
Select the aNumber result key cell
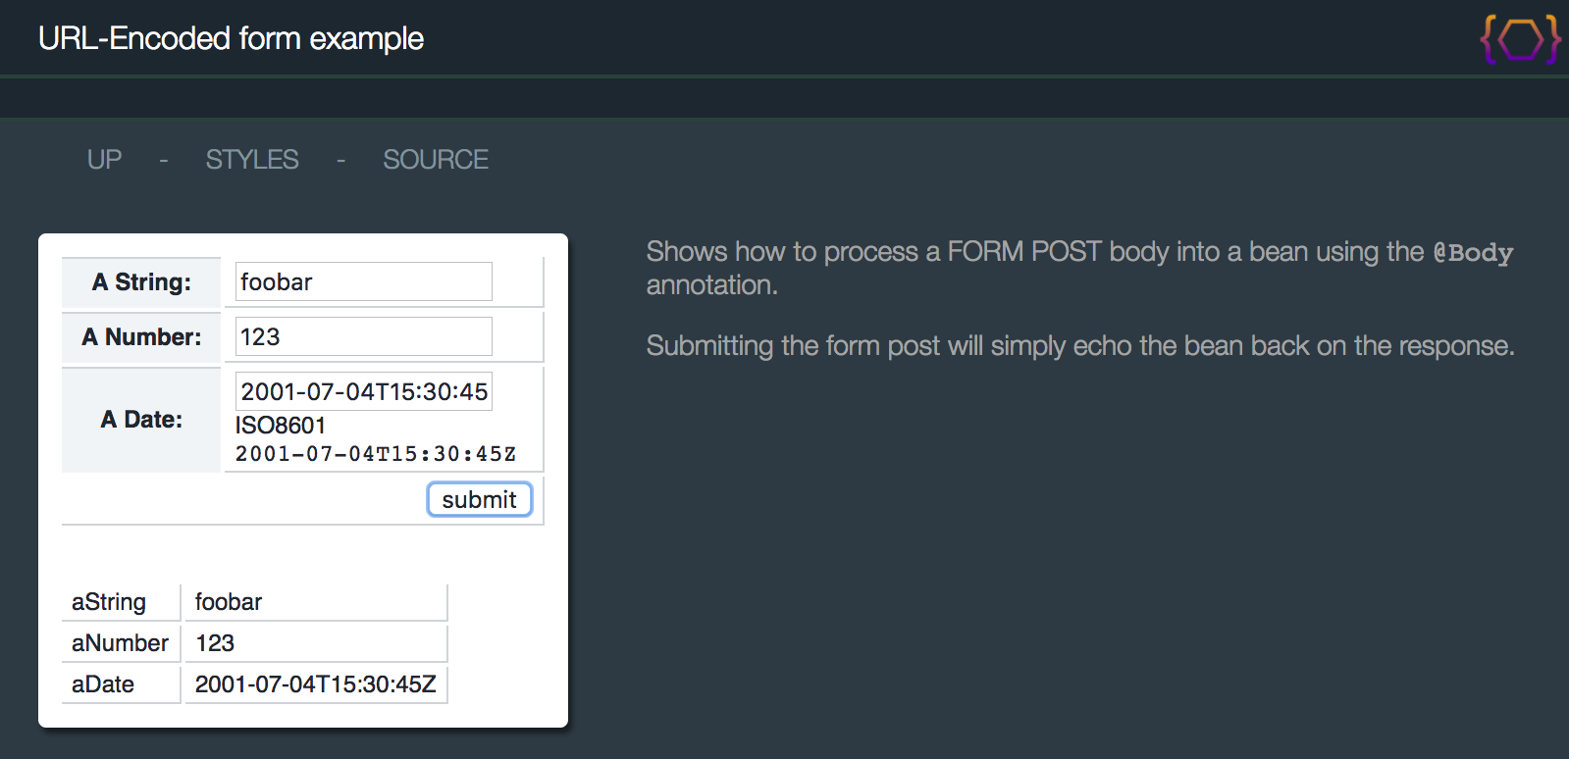(121, 643)
